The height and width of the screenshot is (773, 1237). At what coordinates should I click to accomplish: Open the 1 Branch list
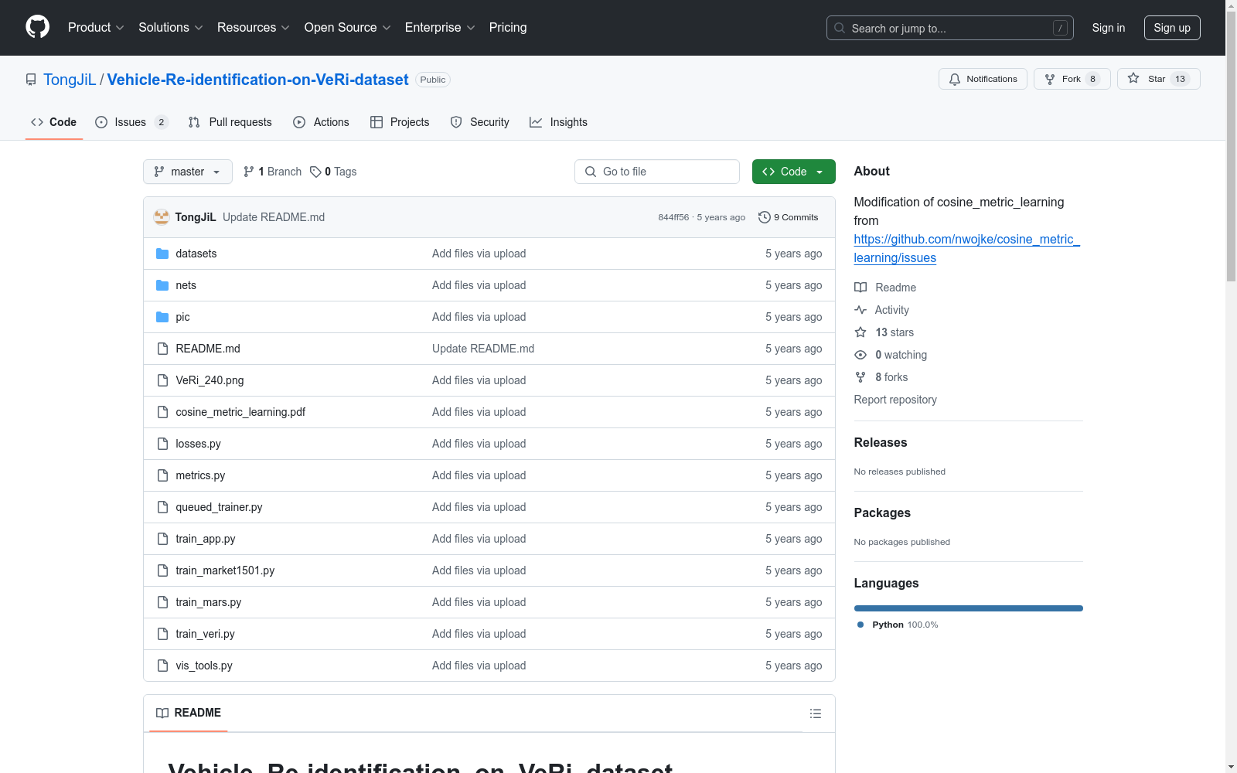pyautogui.click(x=272, y=172)
